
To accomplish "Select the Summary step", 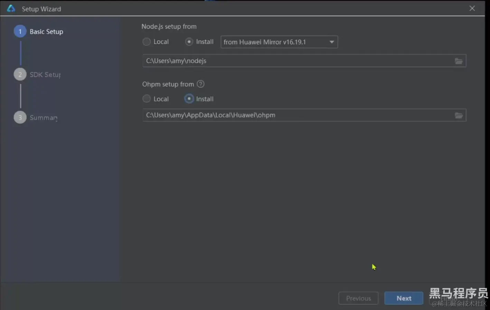I will click(x=36, y=117).
